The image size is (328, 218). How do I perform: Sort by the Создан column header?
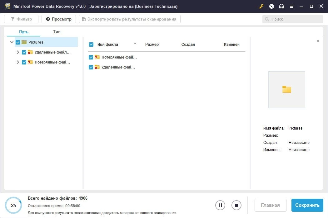tap(188, 45)
